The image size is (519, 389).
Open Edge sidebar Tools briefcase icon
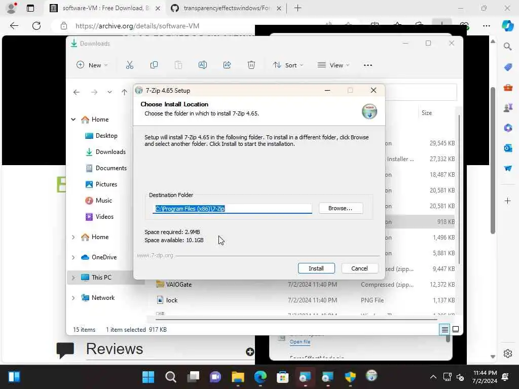point(508,88)
